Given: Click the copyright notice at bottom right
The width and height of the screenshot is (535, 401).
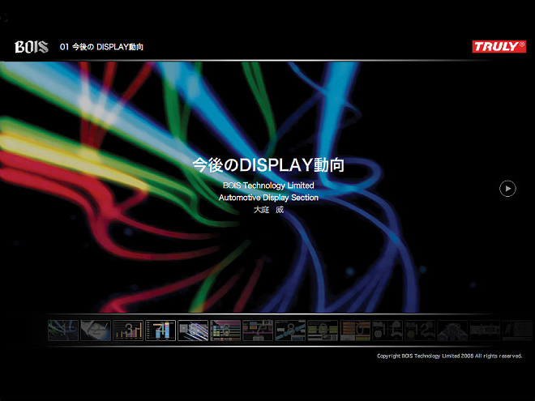Looking at the screenshot, I should (449, 356).
